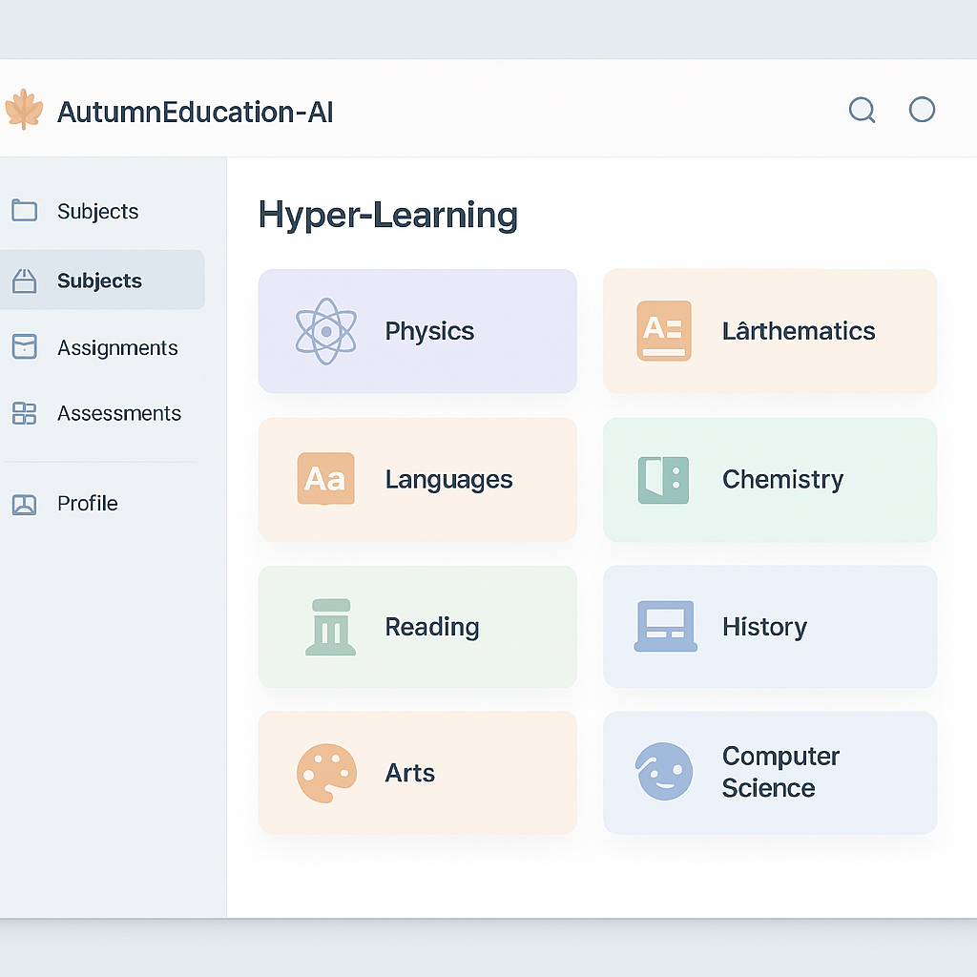Screen dimensions: 977x977
Task: Click the autumn leaf logo
Action: (25, 109)
